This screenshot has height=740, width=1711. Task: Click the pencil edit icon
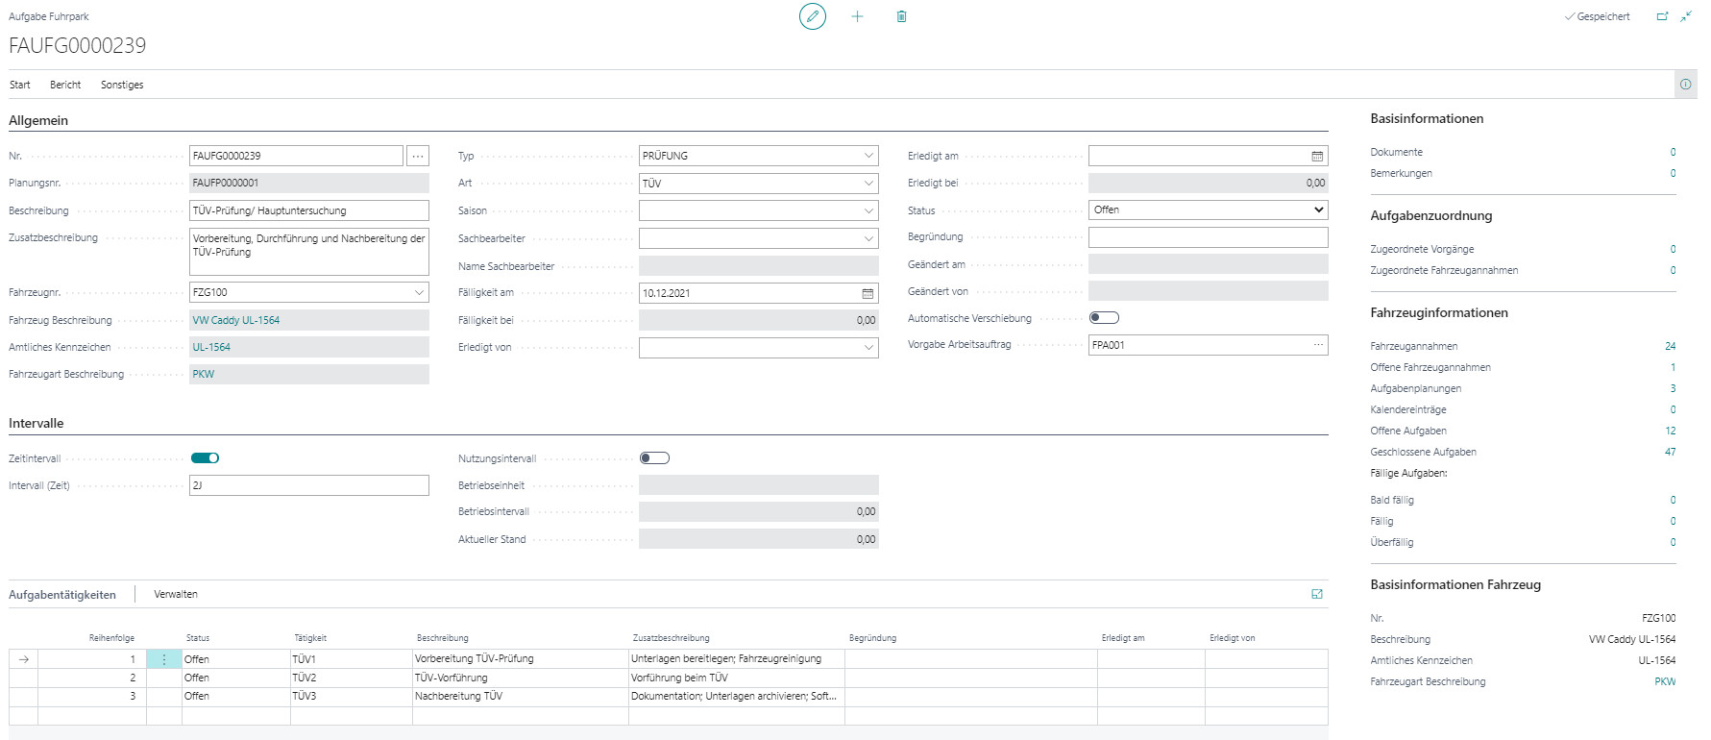tap(812, 16)
